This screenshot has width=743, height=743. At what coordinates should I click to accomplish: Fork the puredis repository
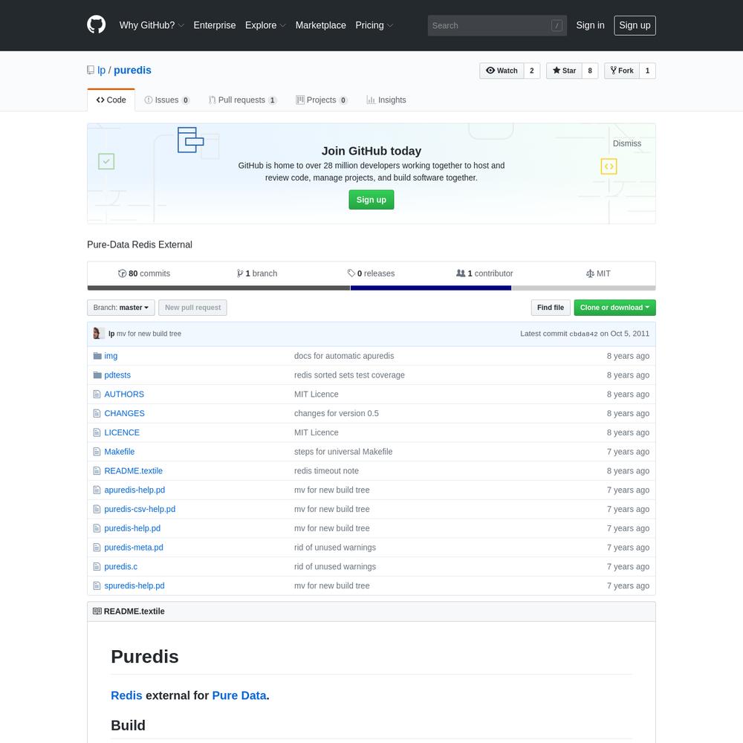[x=622, y=71]
